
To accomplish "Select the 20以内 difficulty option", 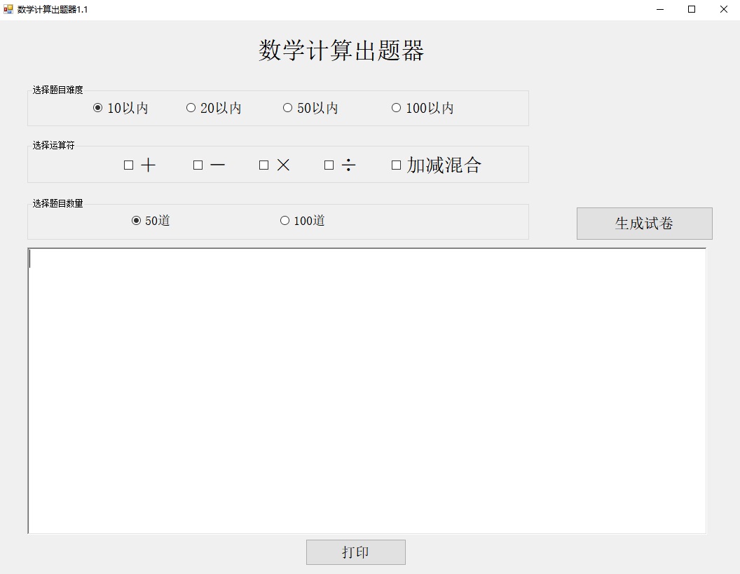I will point(214,108).
